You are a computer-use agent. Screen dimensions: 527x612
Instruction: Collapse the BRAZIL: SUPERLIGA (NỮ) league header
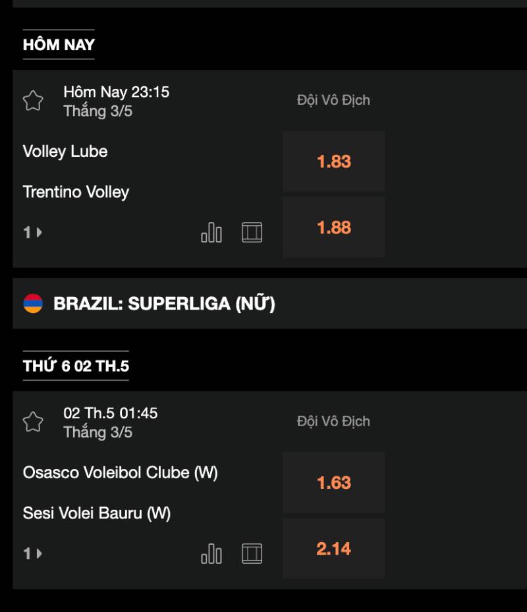269,304
